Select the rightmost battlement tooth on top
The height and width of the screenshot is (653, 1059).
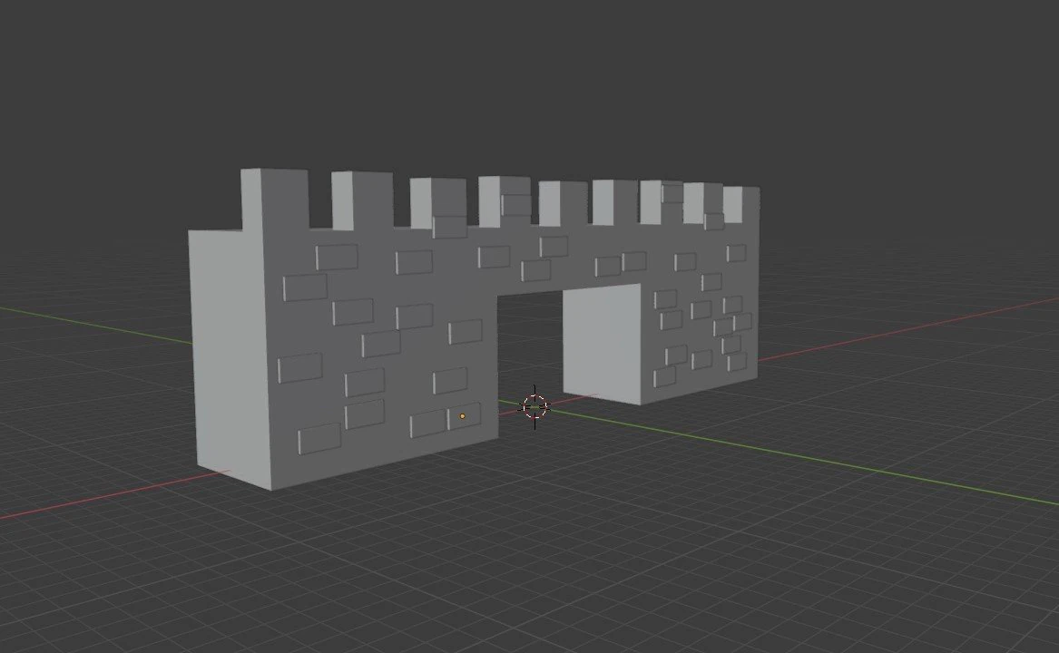[x=744, y=204]
